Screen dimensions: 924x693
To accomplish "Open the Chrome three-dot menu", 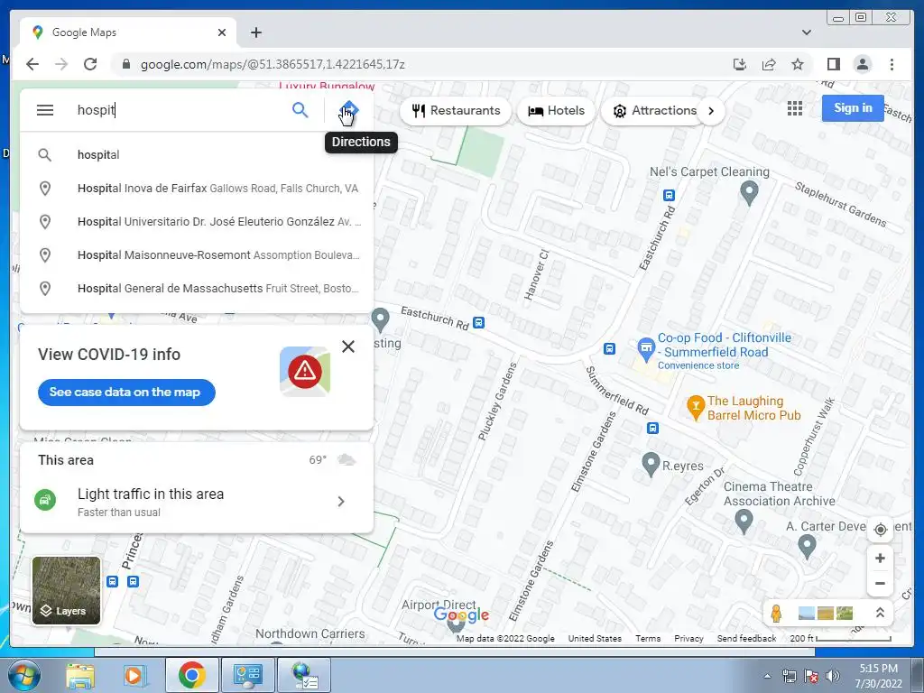I will [x=892, y=64].
